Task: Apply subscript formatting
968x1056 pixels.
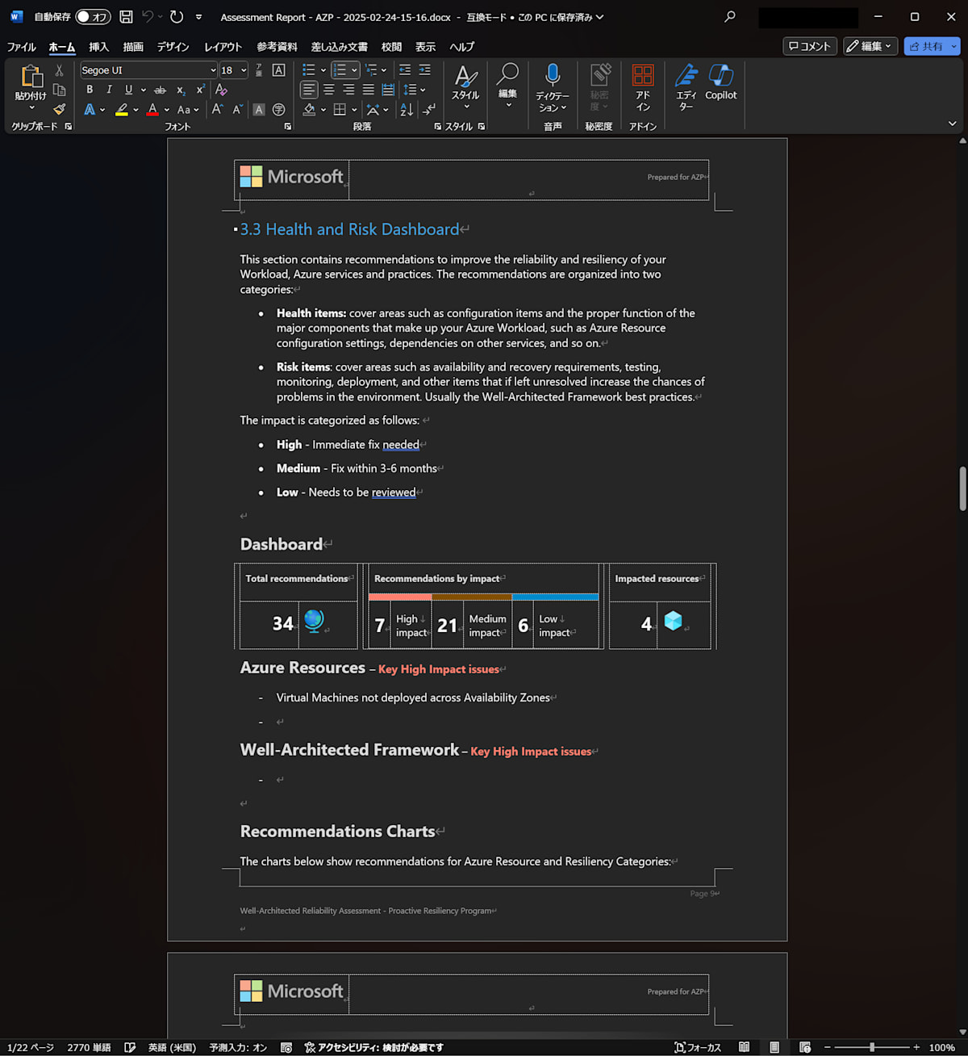Action: [x=181, y=90]
